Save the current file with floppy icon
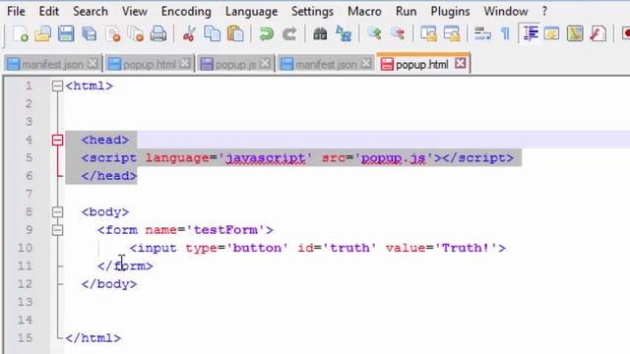 (66, 34)
